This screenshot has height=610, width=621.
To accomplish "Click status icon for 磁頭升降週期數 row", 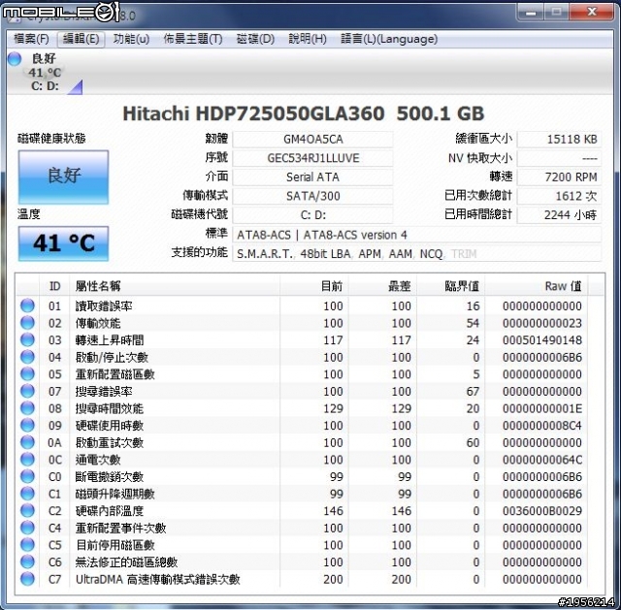I will click(x=27, y=494).
